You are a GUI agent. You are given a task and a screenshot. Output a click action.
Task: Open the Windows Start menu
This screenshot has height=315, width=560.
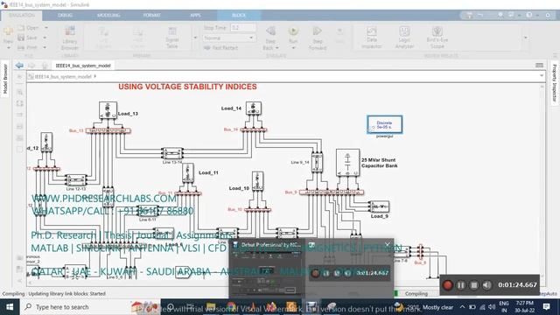click(10, 307)
